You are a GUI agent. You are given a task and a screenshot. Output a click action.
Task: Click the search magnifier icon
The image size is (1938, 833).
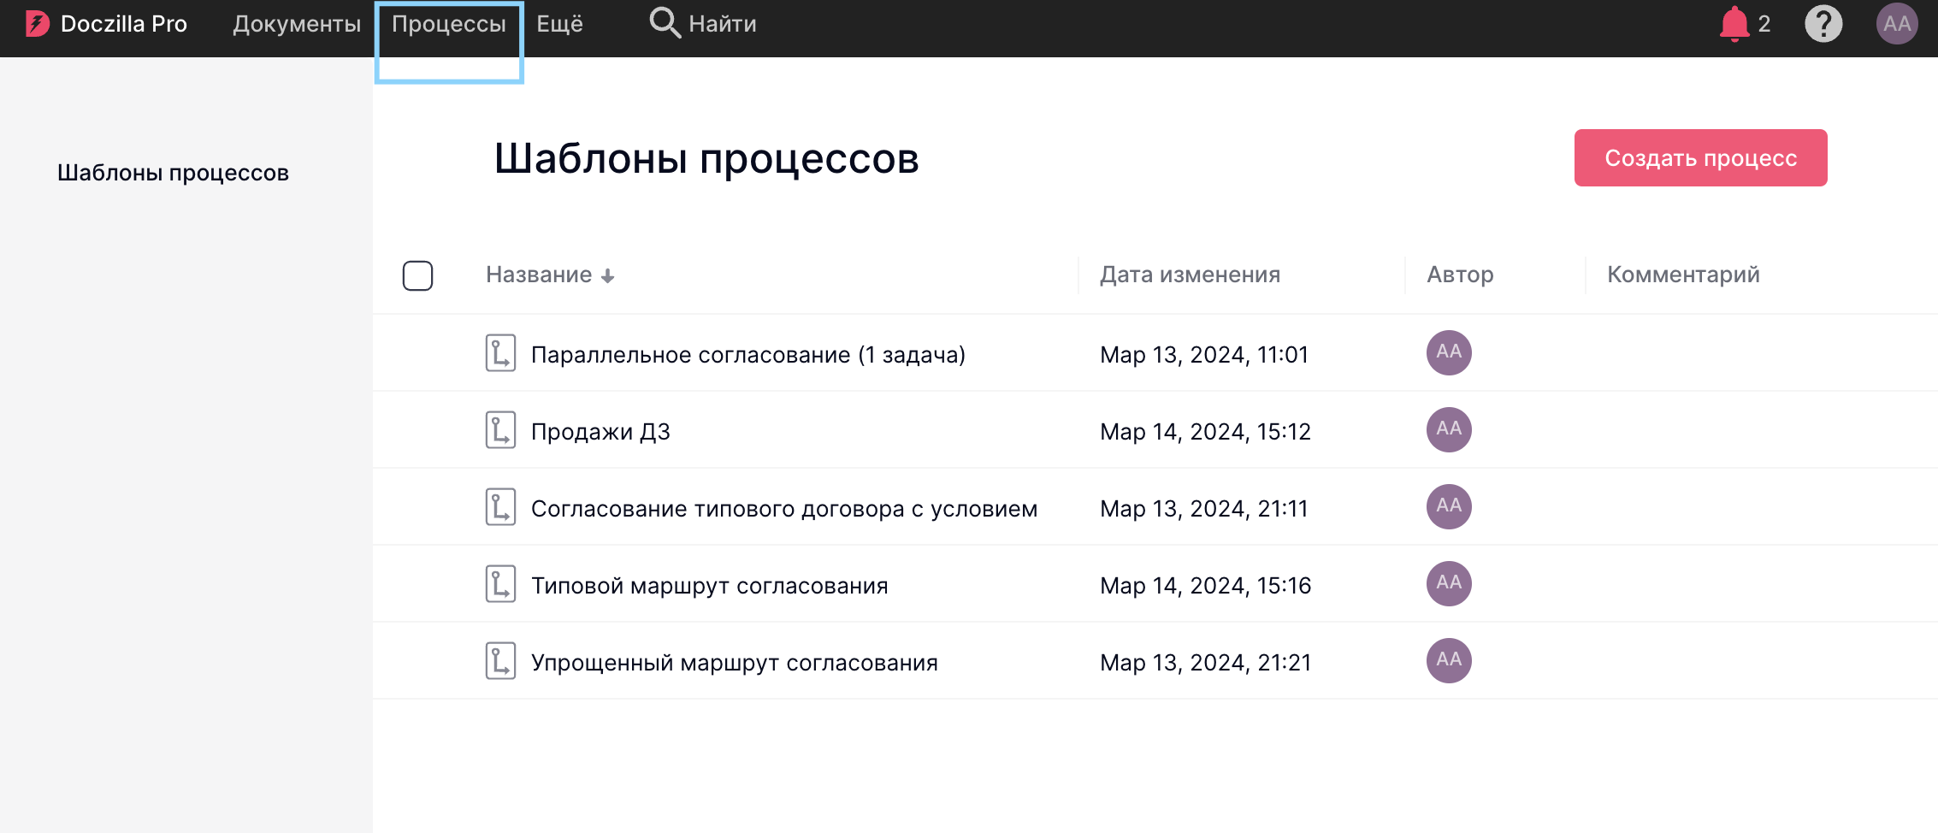(665, 23)
